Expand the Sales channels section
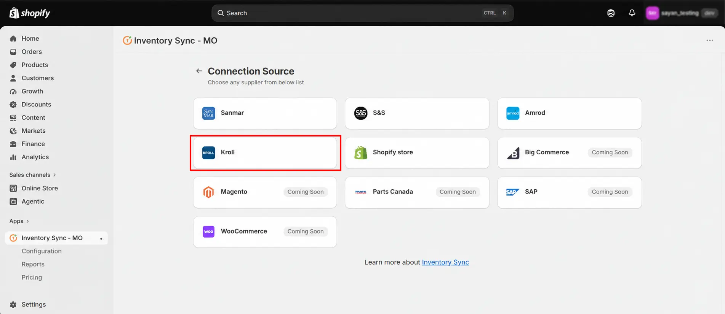Screen dimensions: 725x314 tap(33, 175)
